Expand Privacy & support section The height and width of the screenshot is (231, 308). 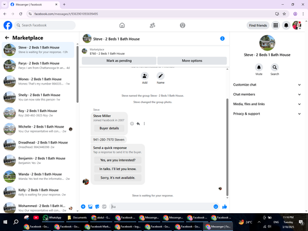(267, 113)
